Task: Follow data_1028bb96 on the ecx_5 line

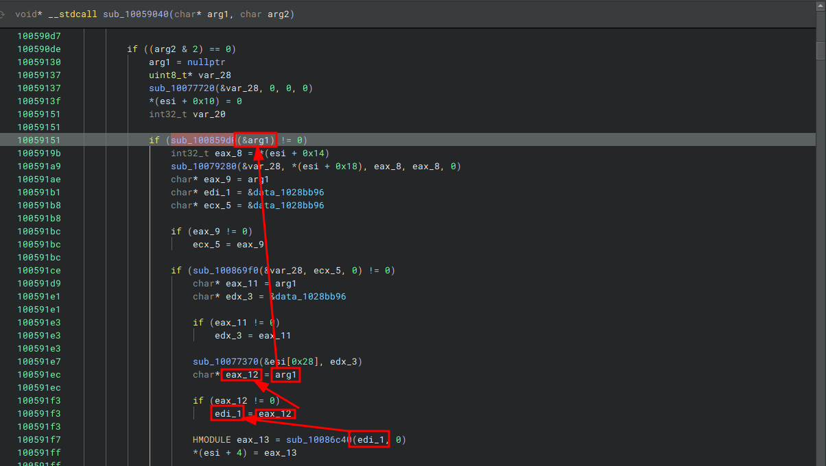Action: 289,206
